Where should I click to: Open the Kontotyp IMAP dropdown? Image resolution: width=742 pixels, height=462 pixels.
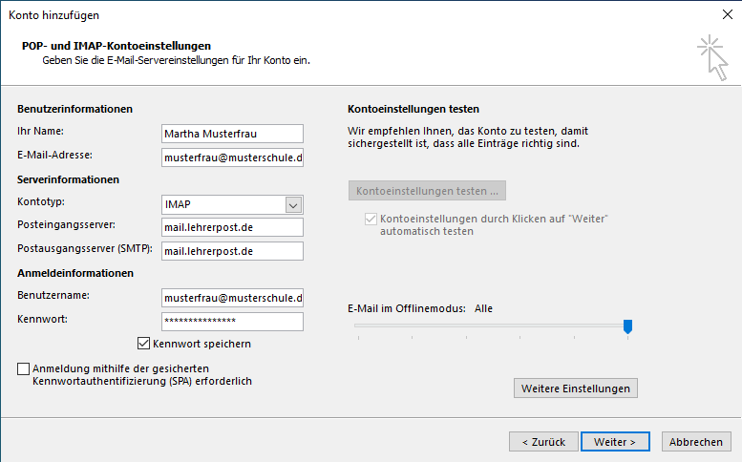(x=293, y=204)
